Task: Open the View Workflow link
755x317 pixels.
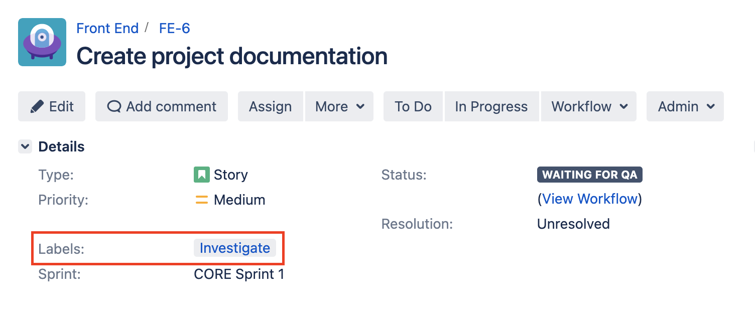Action: (x=589, y=199)
